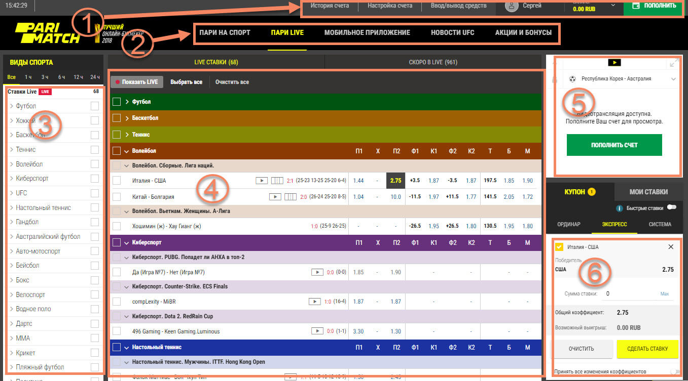
Task: Toggle Принять все изменения коэффициентов switch
Action: pos(674,371)
